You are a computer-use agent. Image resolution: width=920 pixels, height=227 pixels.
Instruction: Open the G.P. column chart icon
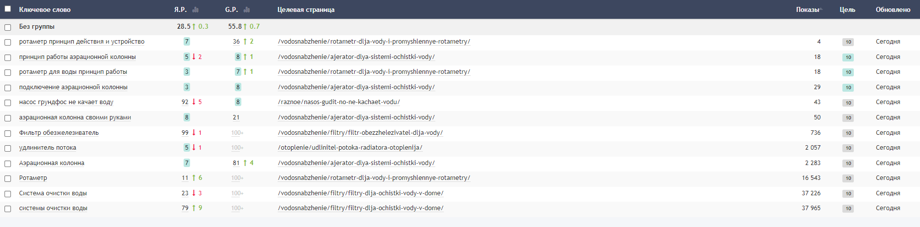tap(246, 9)
